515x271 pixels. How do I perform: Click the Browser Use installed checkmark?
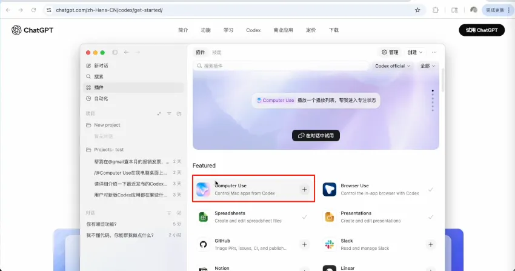tap(431, 190)
